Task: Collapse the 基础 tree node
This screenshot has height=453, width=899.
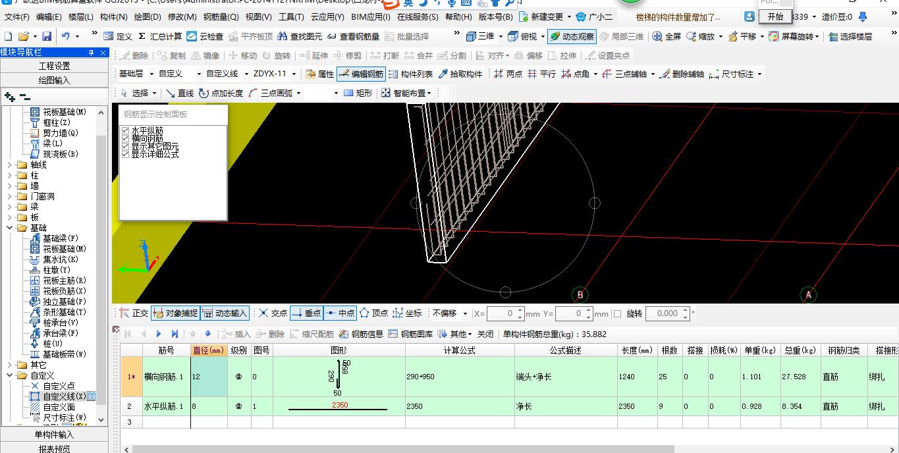Action: point(9,228)
